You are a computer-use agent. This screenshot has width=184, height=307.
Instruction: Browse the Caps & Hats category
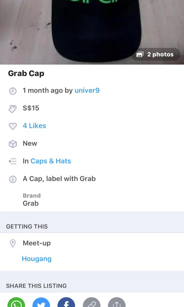click(51, 161)
